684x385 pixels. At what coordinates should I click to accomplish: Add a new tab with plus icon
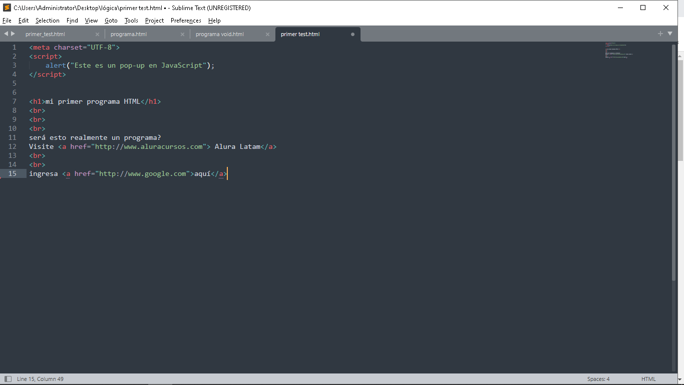(660, 34)
